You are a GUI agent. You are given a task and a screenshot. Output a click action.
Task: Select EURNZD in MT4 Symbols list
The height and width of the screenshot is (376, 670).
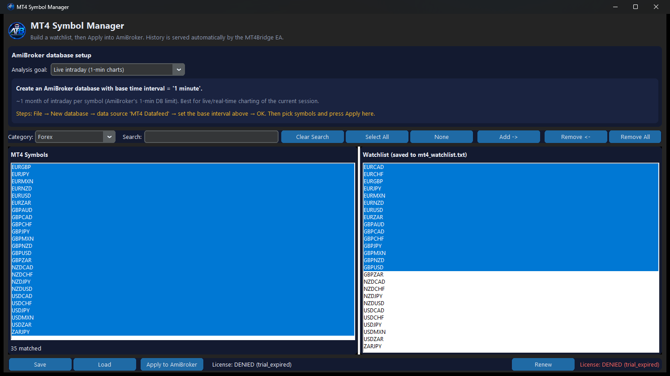click(x=183, y=189)
